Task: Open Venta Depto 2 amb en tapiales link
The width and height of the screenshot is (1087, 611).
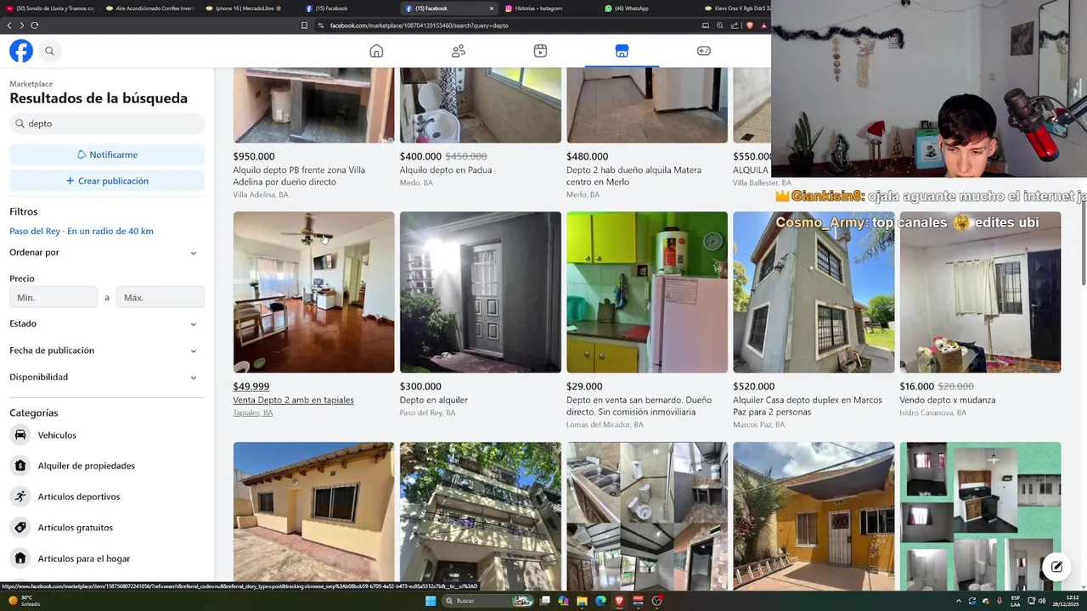Action: tap(293, 400)
